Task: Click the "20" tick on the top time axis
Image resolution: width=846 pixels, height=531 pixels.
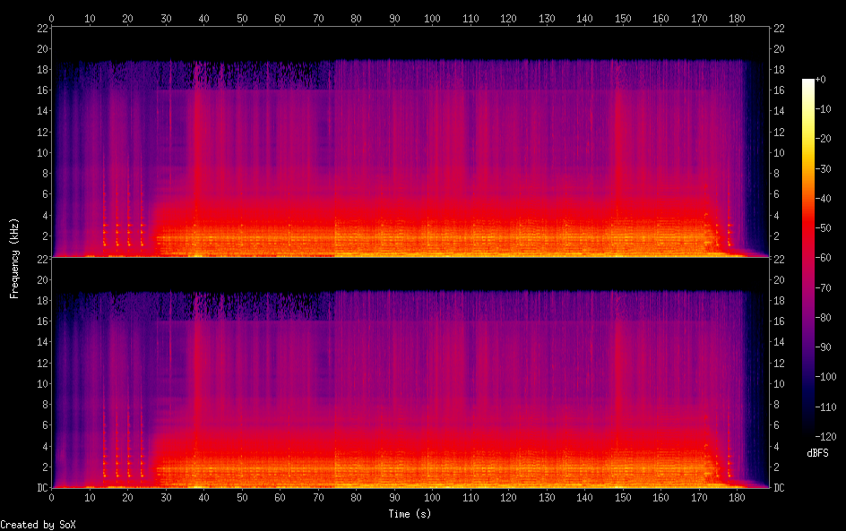Action: (127, 18)
